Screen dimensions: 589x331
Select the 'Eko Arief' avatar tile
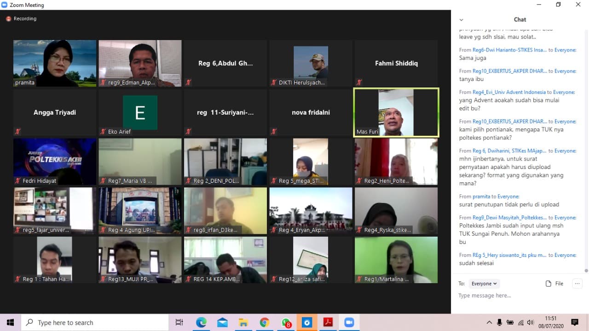pos(140,112)
